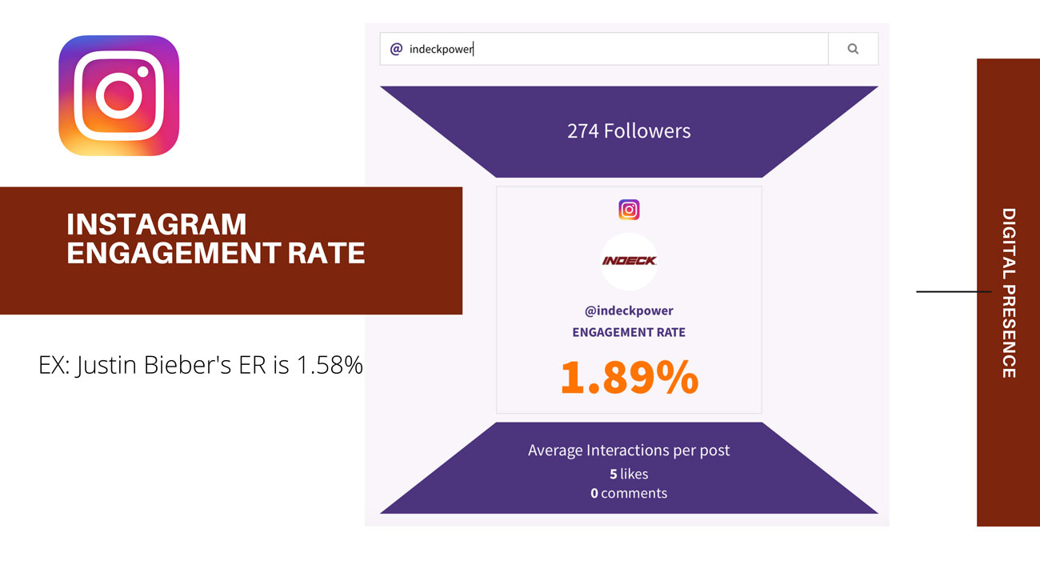Click the orange 1.89% rate value

point(629,377)
